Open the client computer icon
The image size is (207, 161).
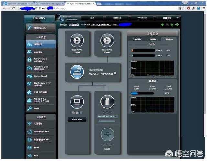tap(77, 101)
